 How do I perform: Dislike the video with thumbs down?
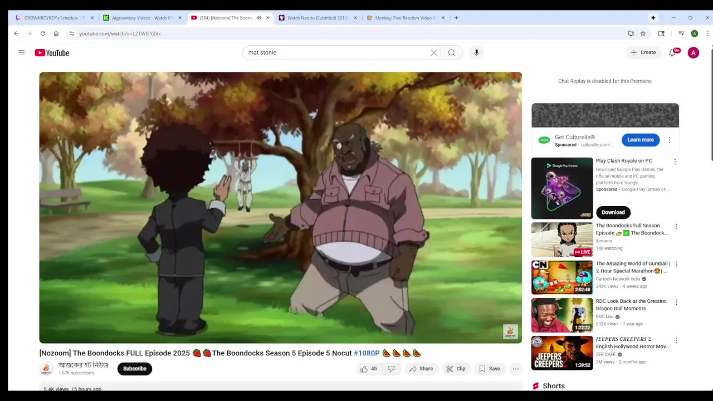click(392, 369)
